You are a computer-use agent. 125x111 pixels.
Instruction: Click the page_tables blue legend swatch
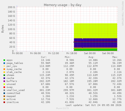[x=4, y=63]
